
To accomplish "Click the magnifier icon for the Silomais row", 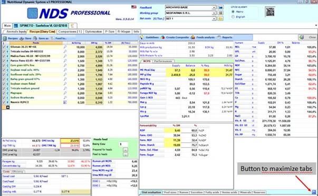I will click(65, 47).
